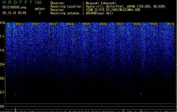Viewport: 177px width, 112px height.
Task: Click the 0.9 kHz axis tick label
Action: click(x=2, y=64)
